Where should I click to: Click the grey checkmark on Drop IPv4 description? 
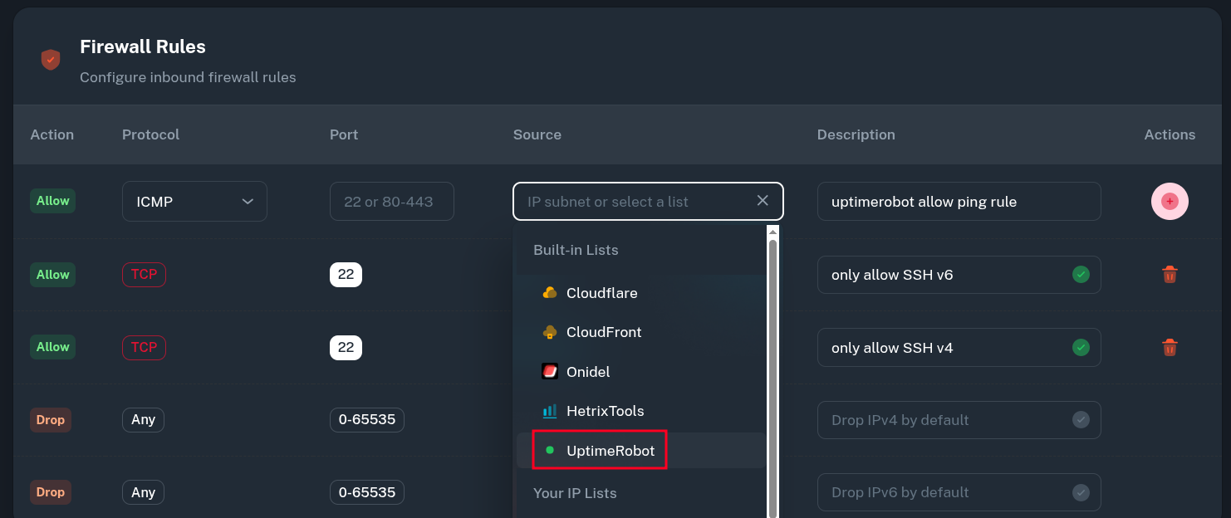1081,420
